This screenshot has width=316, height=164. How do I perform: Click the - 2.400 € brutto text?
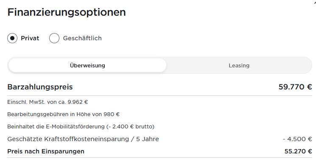tap(130, 127)
